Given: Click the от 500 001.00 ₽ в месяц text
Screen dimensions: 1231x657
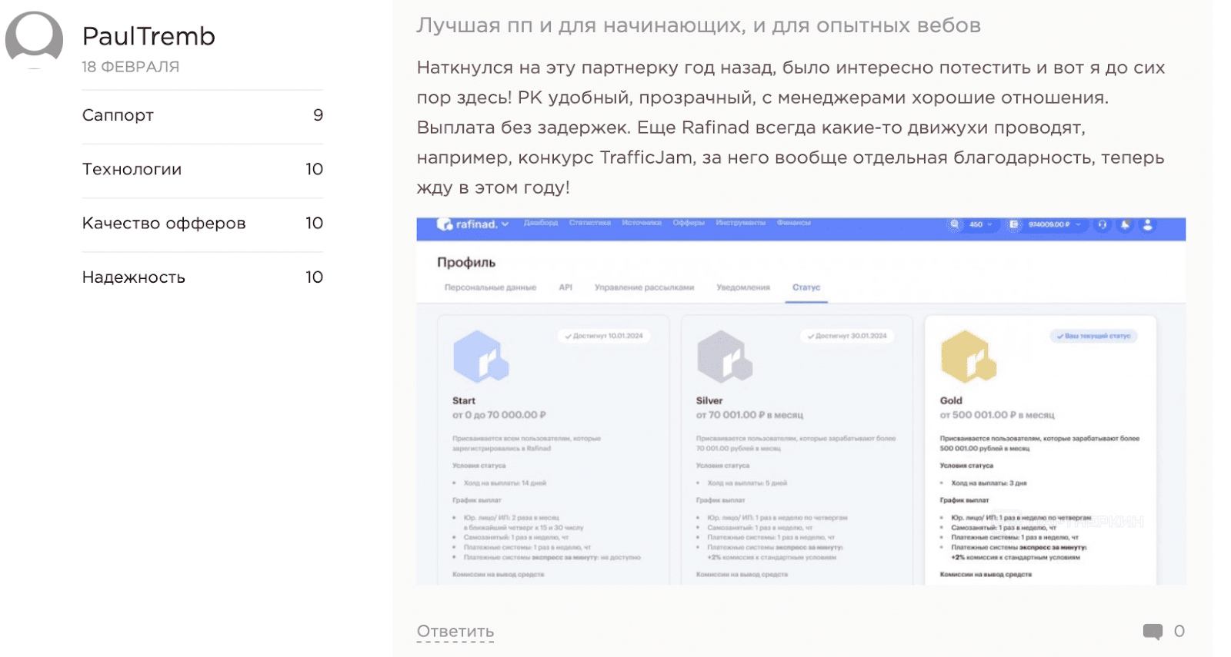Looking at the screenshot, I should coord(997,415).
